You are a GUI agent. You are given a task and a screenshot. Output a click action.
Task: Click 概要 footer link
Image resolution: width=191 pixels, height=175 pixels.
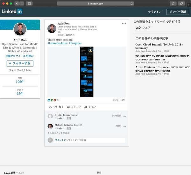point(99,172)
